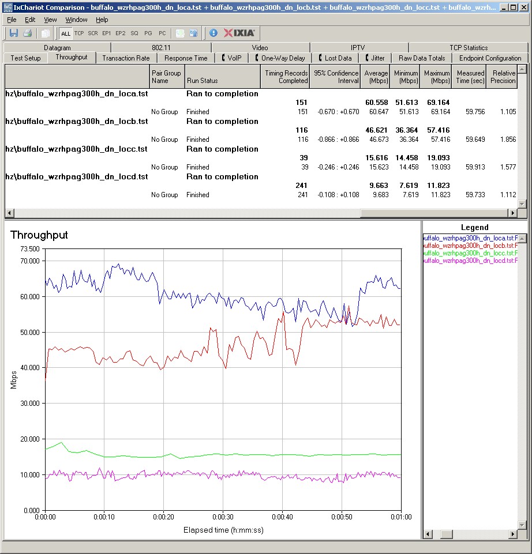Switch to the 802.11 tab

[162, 48]
